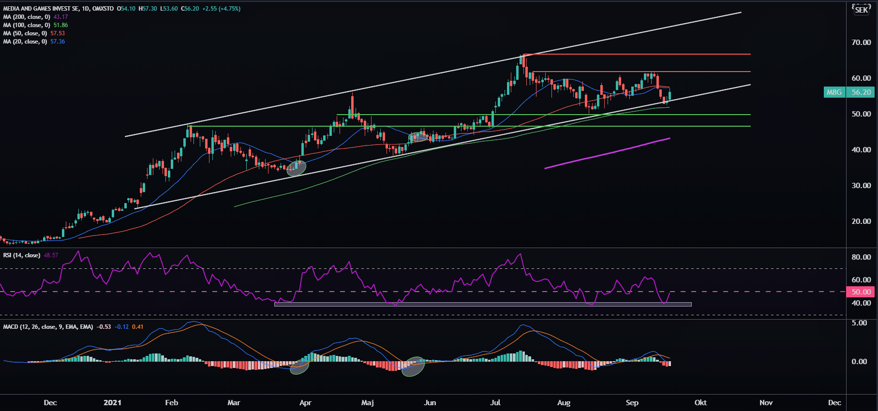The image size is (878, 411).
Task: Select the magenta trend line drawing
Action: (607, 153)
